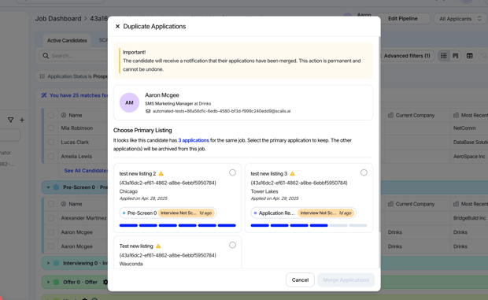Expand the Interviewing 0 stage section

48,263
